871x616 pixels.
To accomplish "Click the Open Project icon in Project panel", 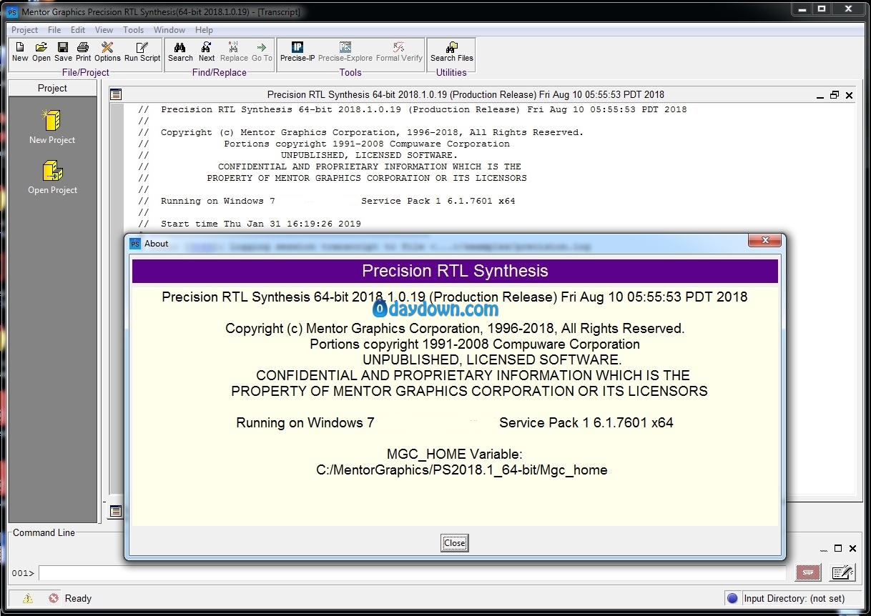I will tap(52, 171).
